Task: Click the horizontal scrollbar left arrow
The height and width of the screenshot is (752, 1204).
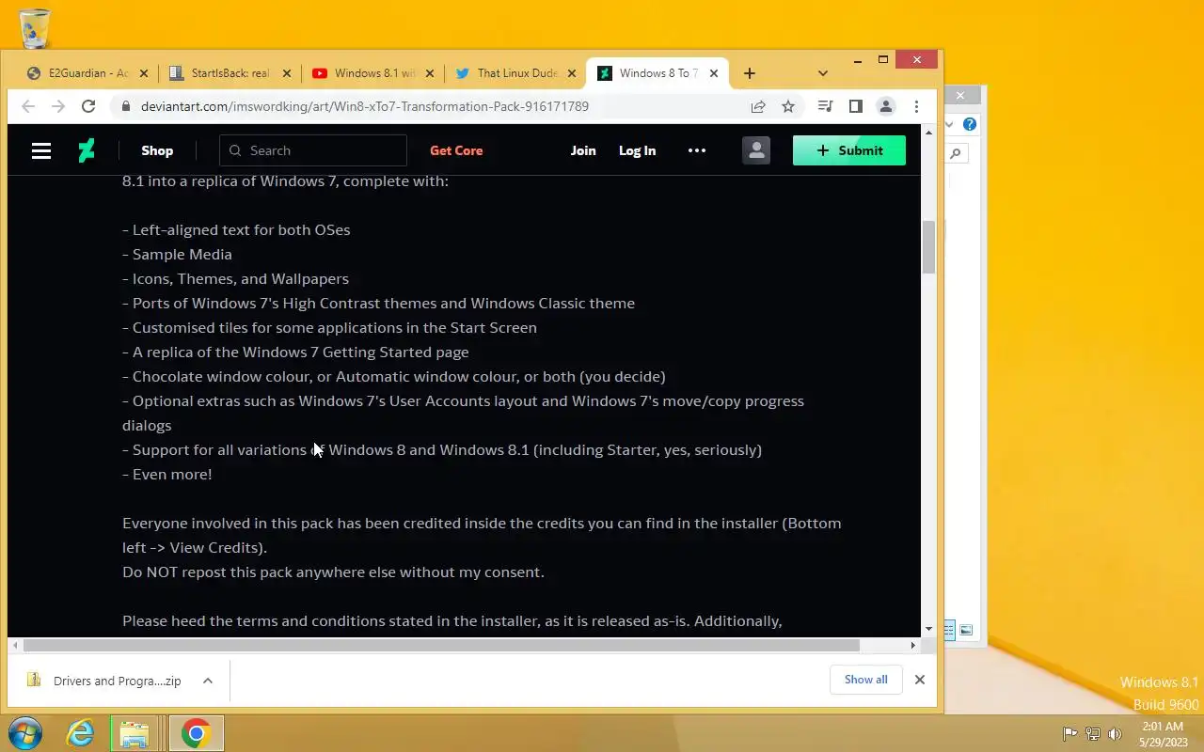Action: pyautogui.click(x=15, y=645)
